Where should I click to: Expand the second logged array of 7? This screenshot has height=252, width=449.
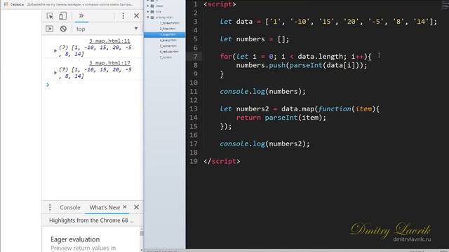click(55, 73)
